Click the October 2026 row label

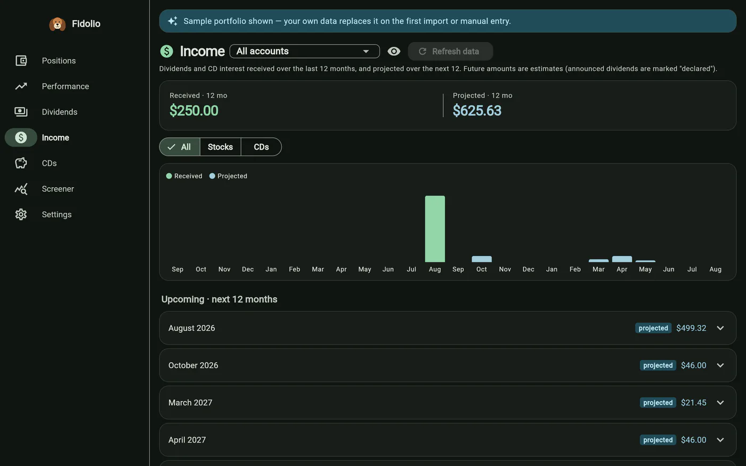193,365
